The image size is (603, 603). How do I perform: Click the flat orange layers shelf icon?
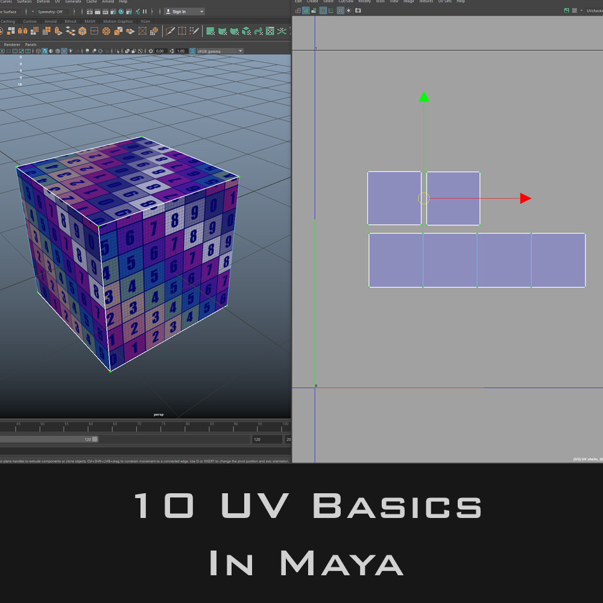(130, 31)
